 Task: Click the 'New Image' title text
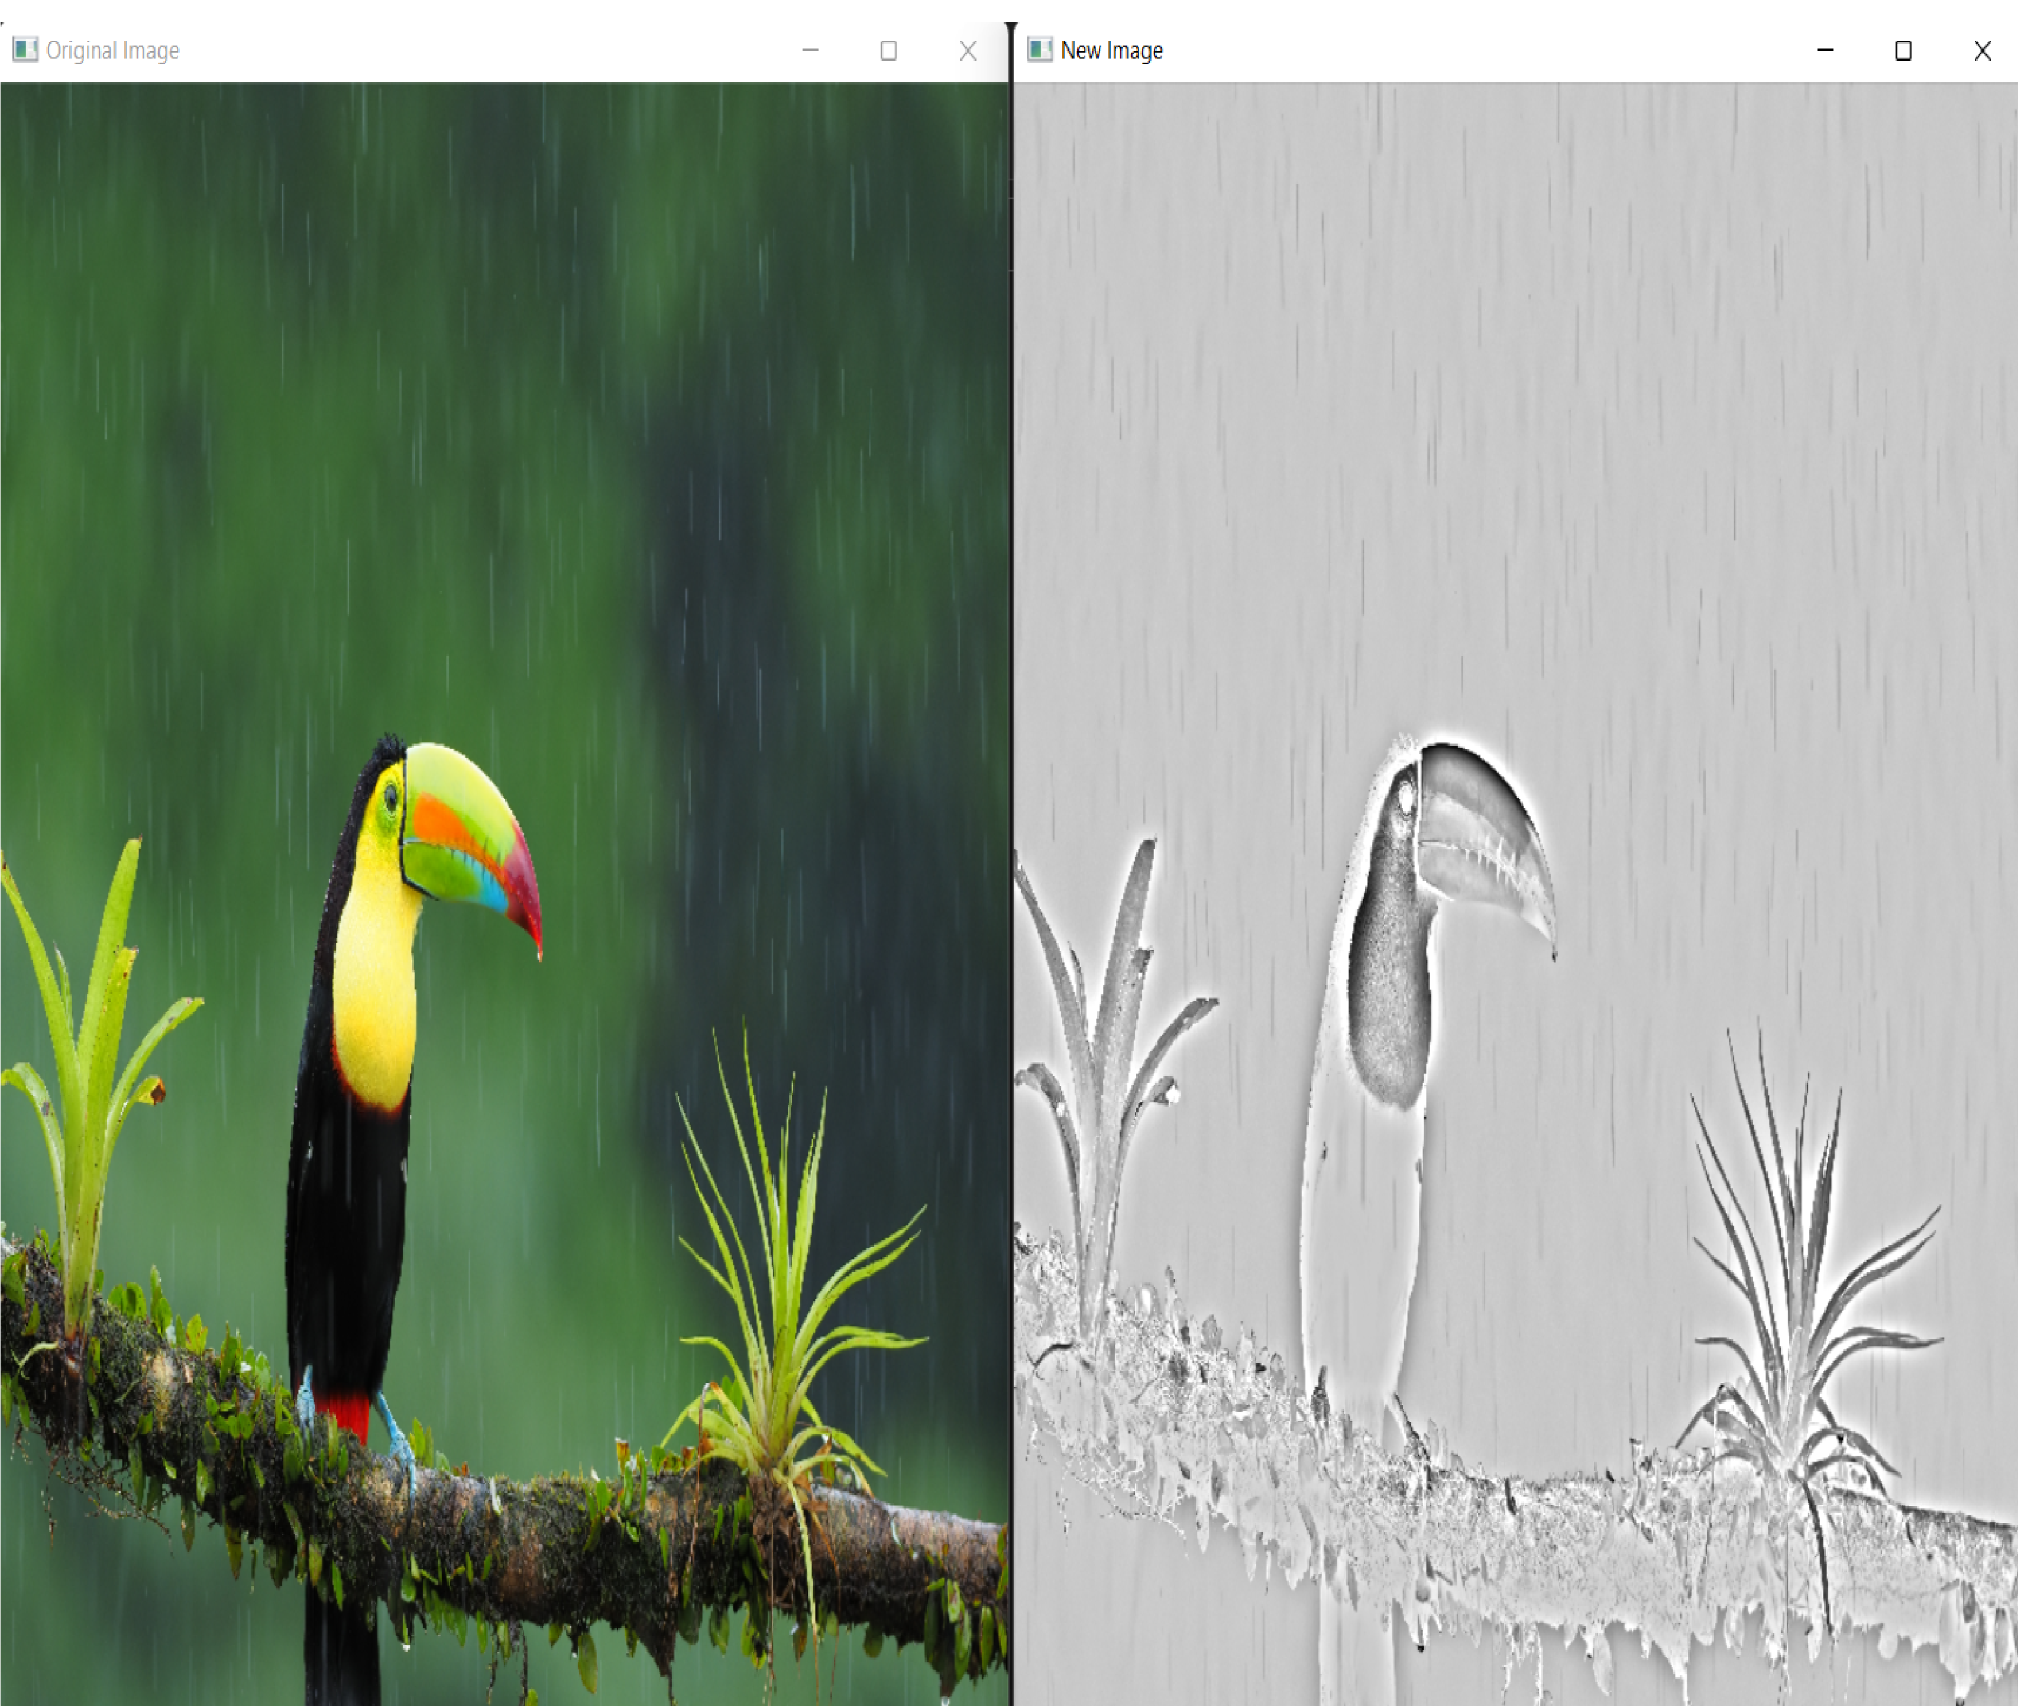[1112, 50]
